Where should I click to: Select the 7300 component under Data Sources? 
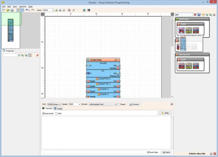(196, 66)
